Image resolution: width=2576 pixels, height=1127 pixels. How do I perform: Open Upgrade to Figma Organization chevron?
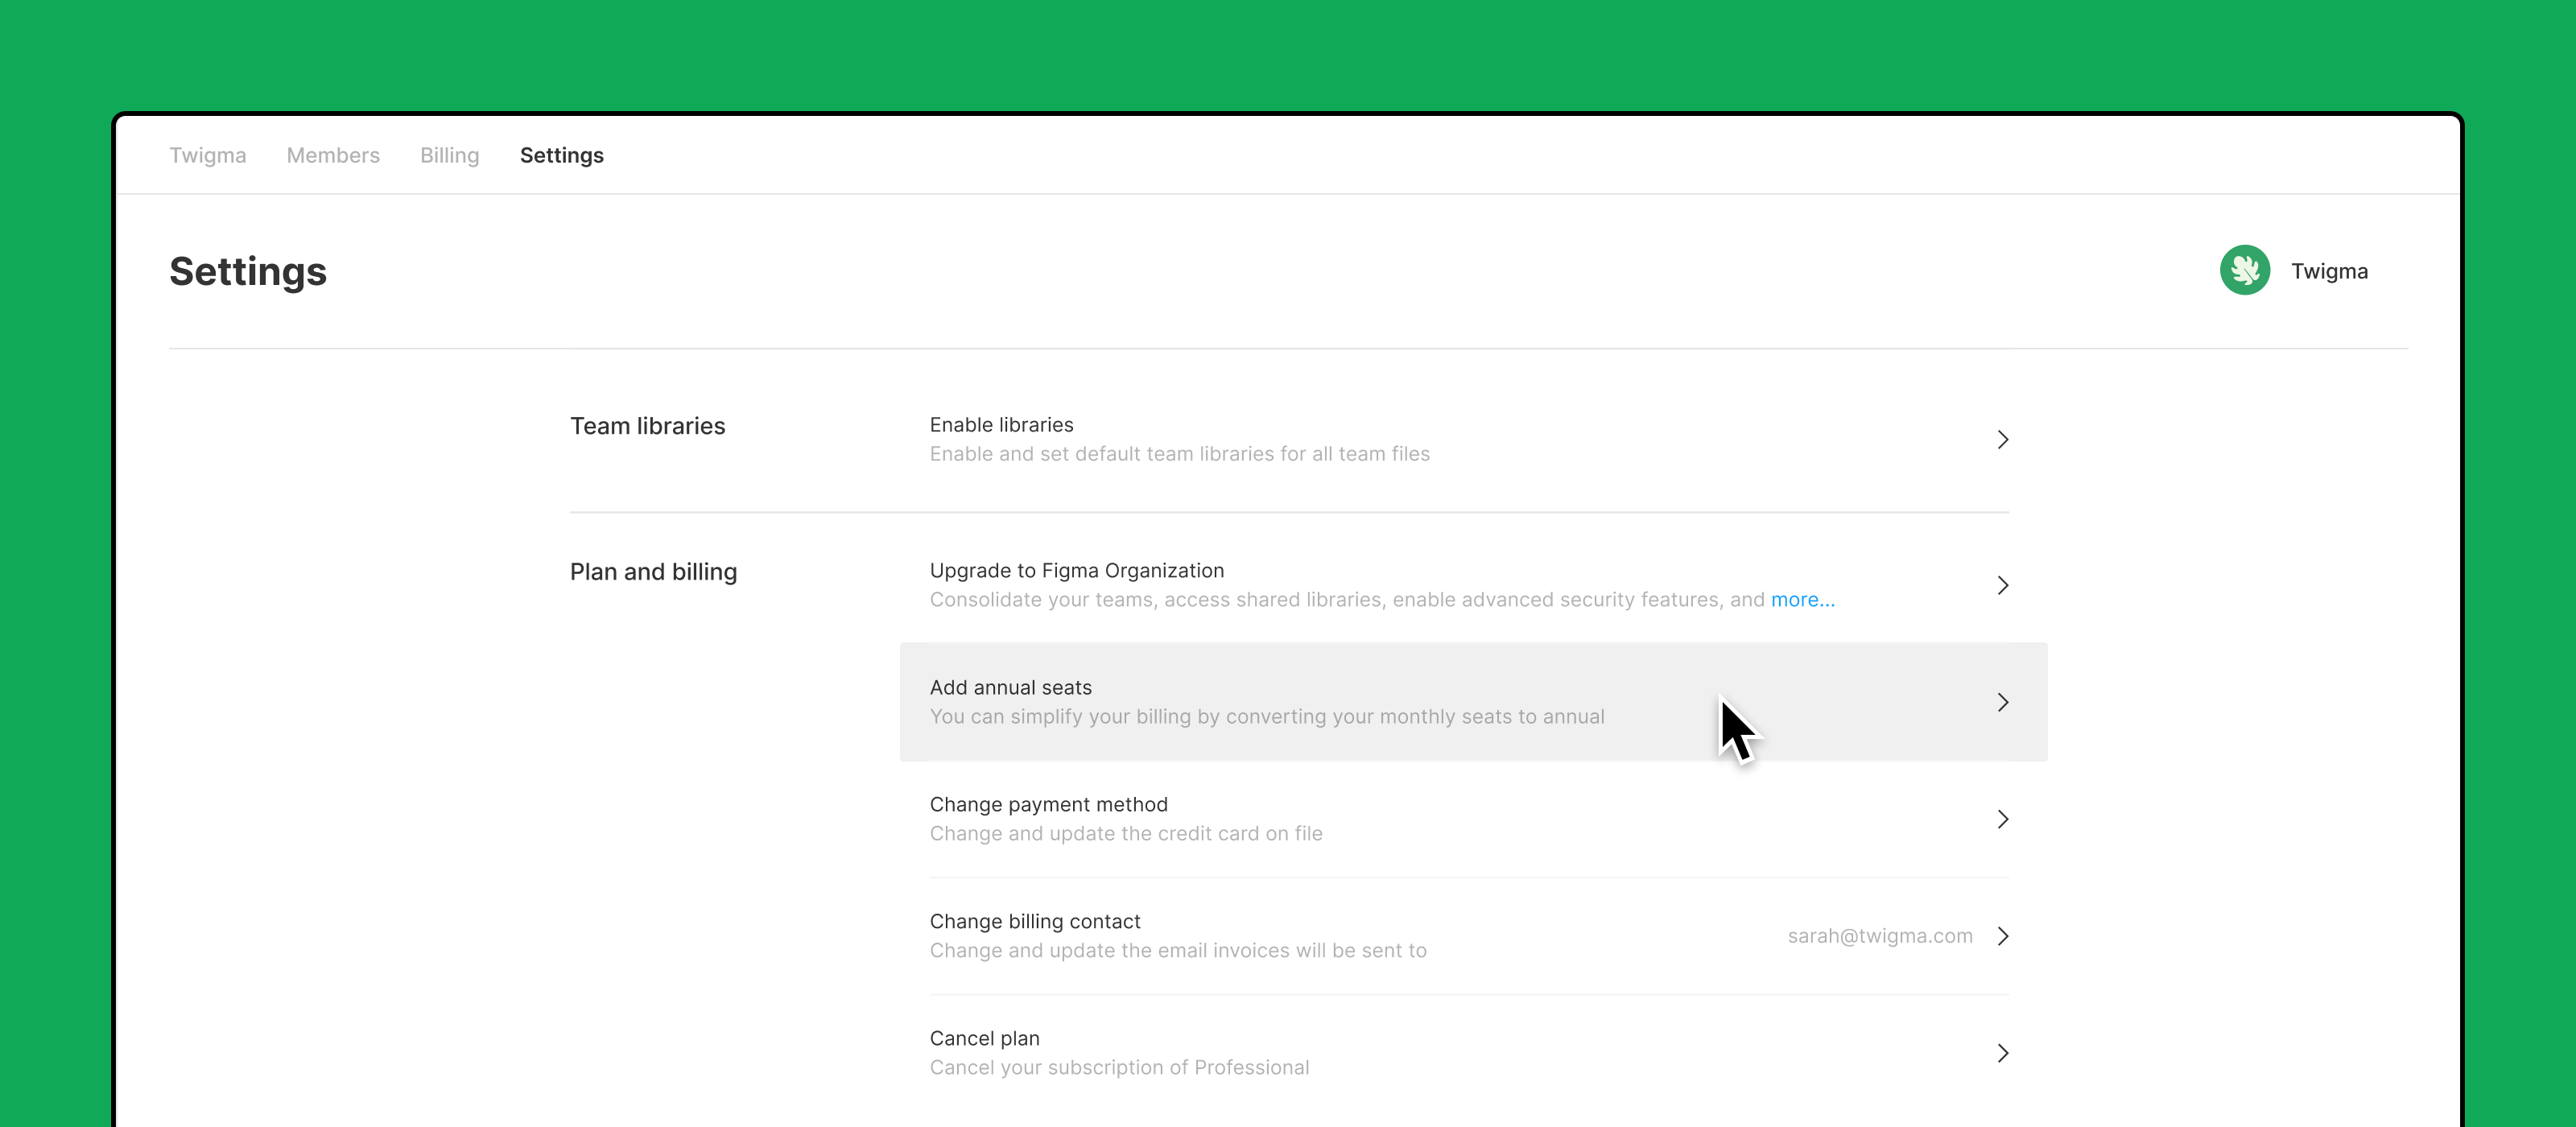coord(2002,585)
